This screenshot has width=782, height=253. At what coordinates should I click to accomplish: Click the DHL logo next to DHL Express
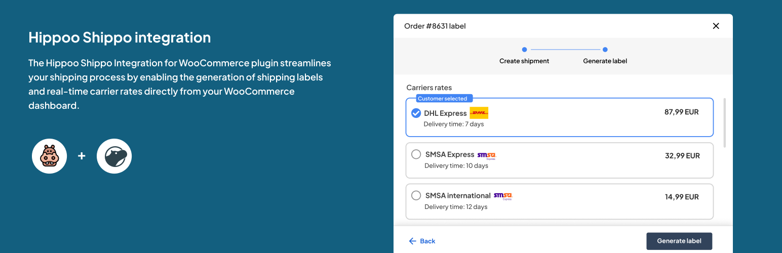pyautogui.click(x=479, y=113)
